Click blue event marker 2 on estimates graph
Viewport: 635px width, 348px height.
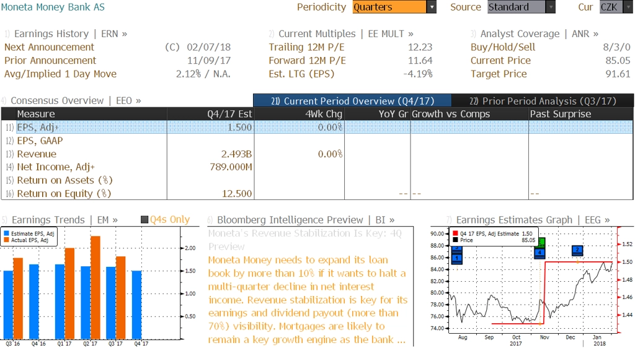[x=577, y=250]
